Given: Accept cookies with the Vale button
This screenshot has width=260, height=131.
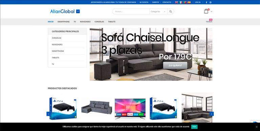Looking at the screenshot, I should pos(194,127).
